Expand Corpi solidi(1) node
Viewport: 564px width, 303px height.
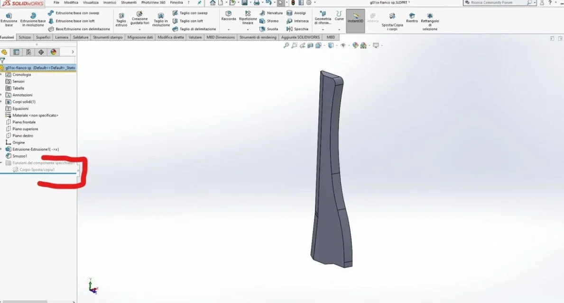pyautogui.click(x=1, y=102)
